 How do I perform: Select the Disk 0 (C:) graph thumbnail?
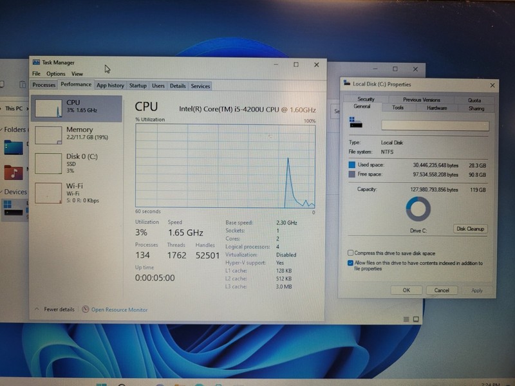click(48, 163)
